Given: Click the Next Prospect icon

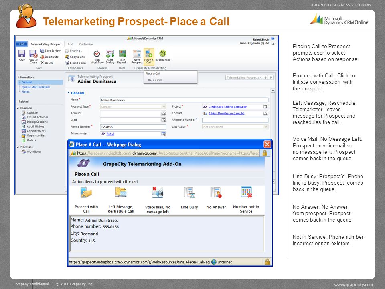Looking at the screenshot, I should coord(137,57).
